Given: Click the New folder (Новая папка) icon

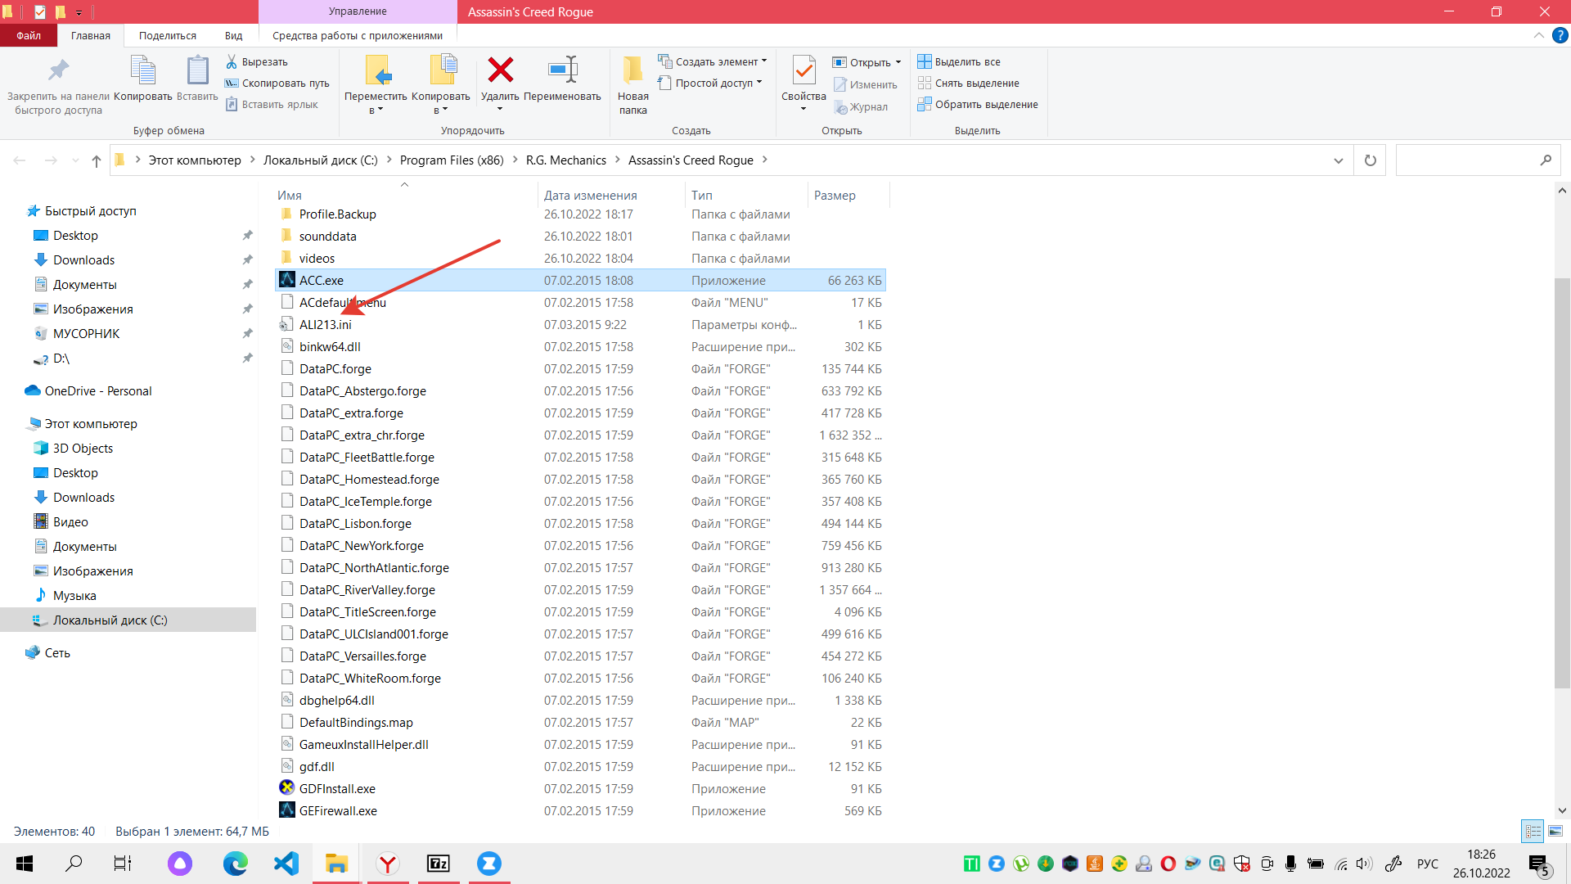Looking at the screenshot, I should 632,71.
